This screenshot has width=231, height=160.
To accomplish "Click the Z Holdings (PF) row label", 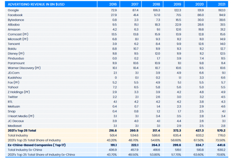I will [19, 92].
